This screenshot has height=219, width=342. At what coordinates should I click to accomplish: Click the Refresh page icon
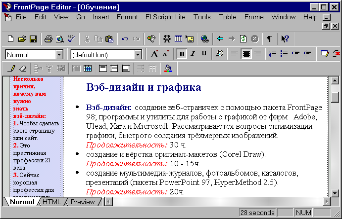pos(243,38)
